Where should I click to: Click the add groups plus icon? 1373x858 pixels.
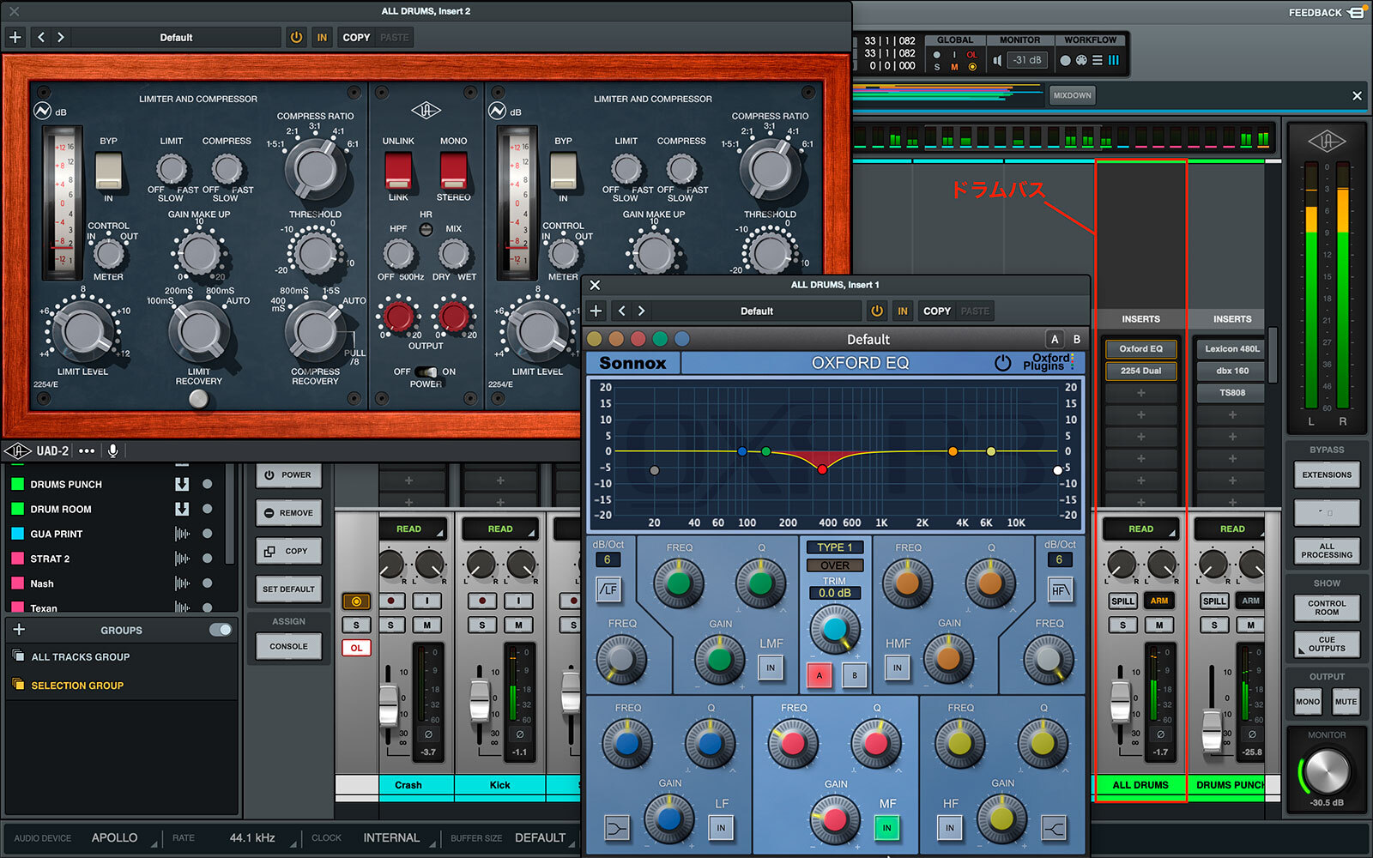click(19, 630)
